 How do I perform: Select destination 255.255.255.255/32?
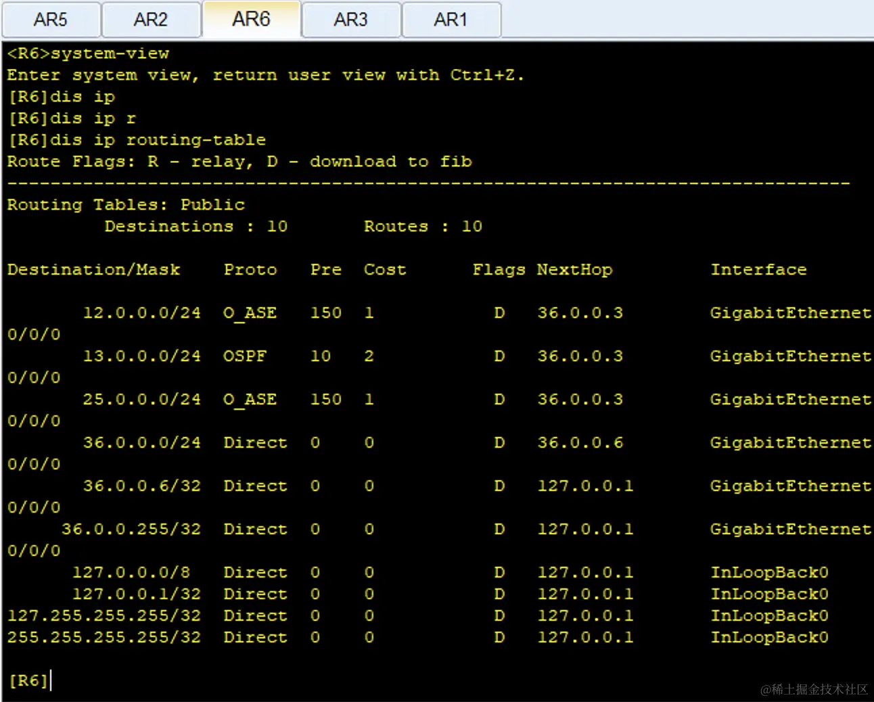click(x=104, y=638)
